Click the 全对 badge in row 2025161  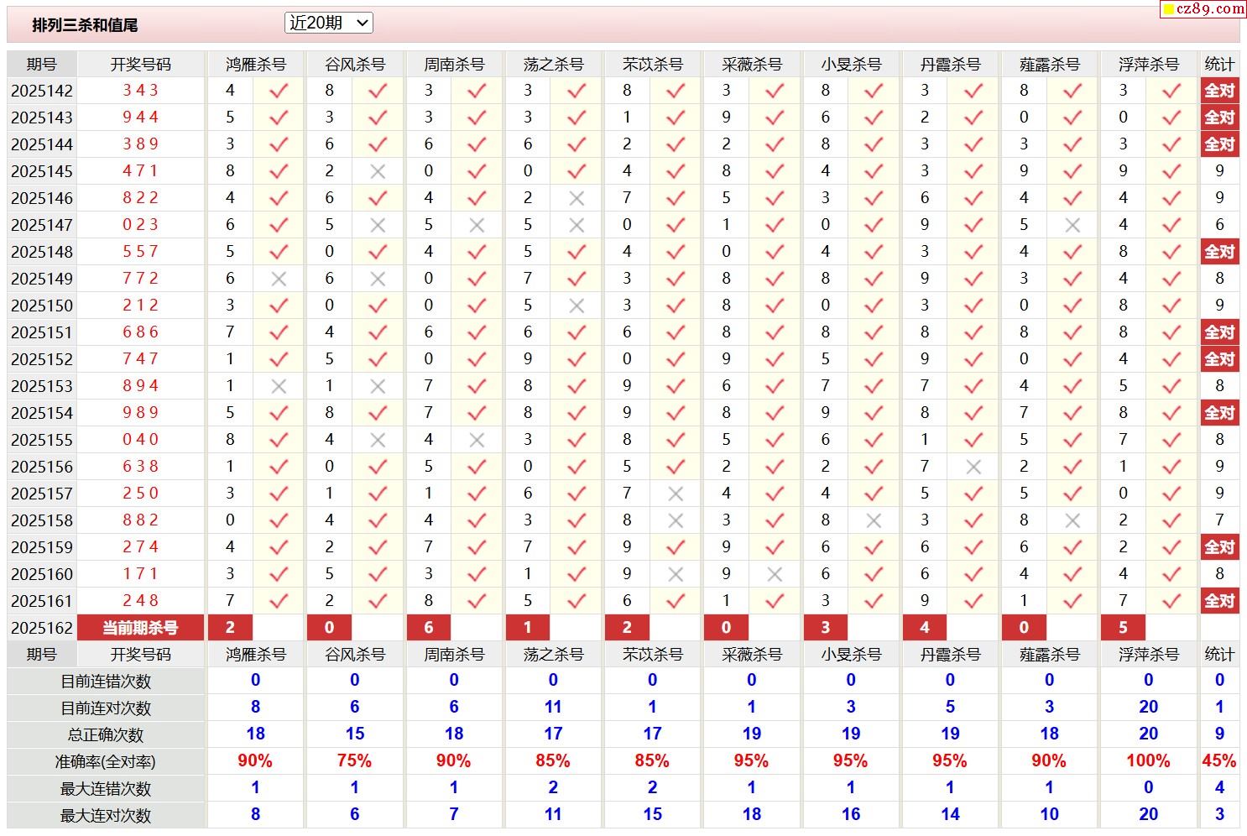(x=1219, y=601)
